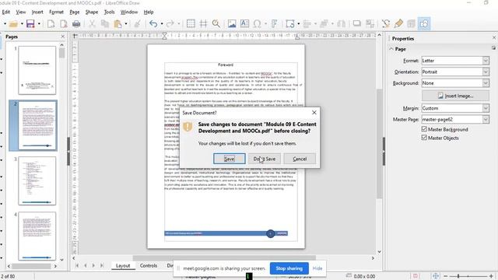Click the Export toolbar icon

point(51,24)
